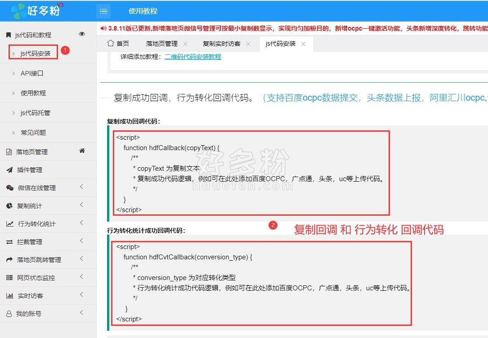Expand the 实时访客 menu chevron
Viewport: 488px width, 338px height.
point(81,294)
